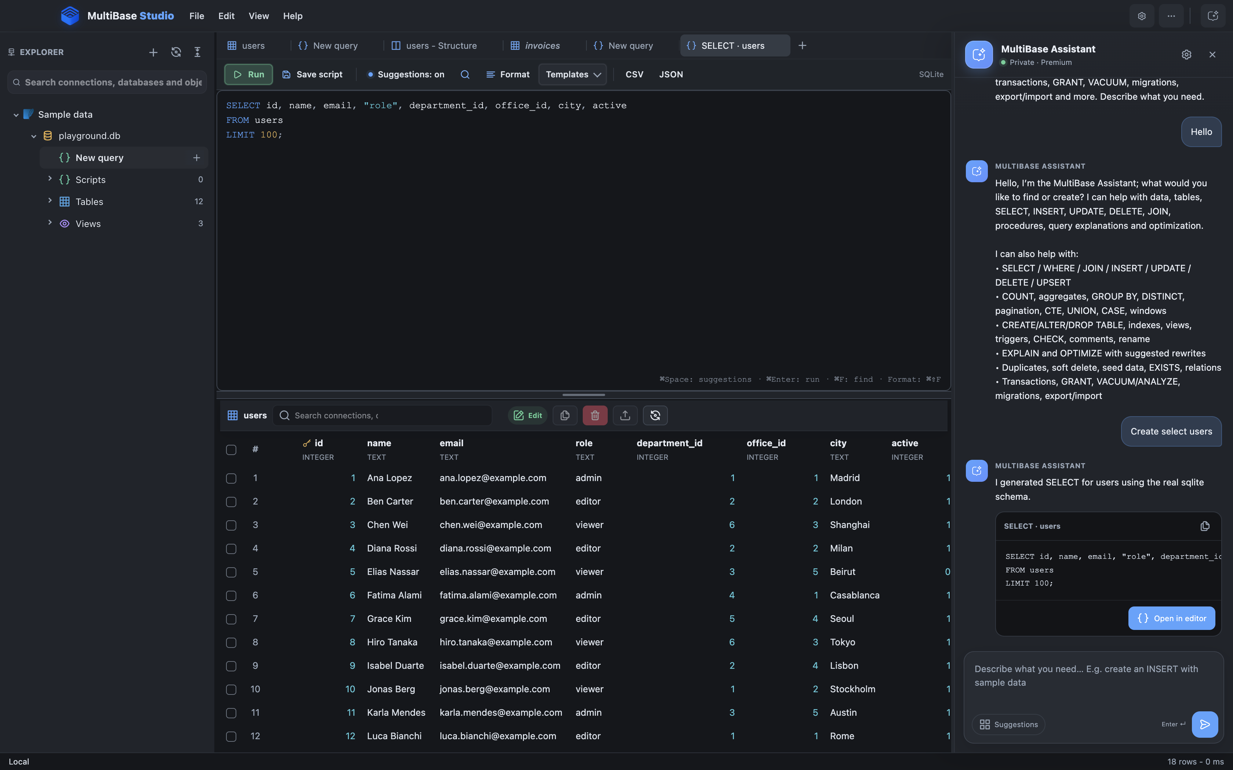
Task: Check the row for Ben Carter
Action: (231, 502)
